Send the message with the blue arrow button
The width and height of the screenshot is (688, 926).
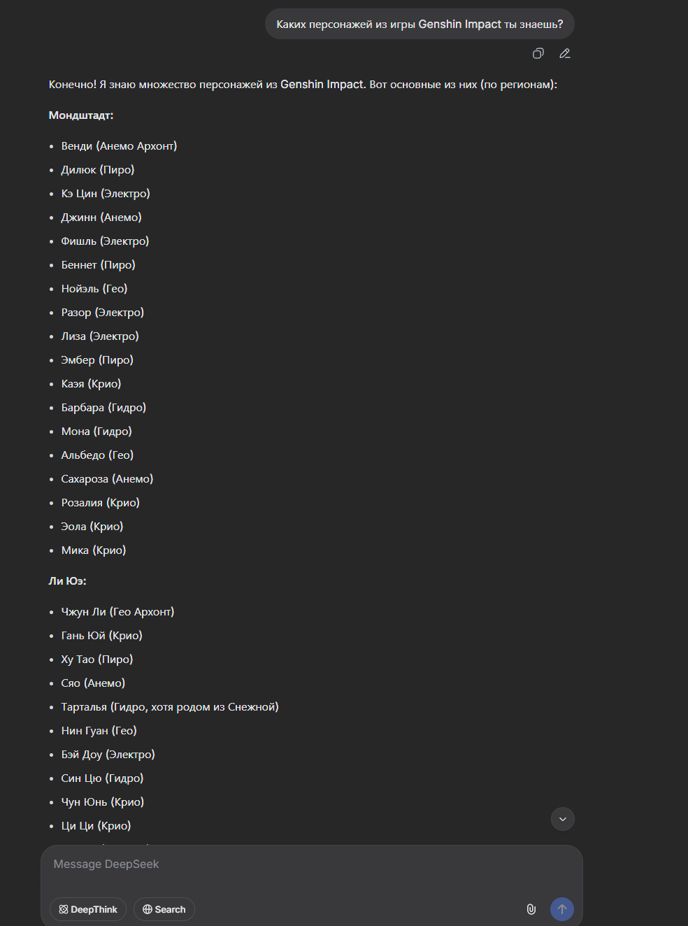tap(562, 909)
